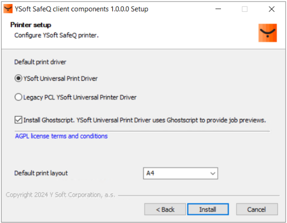Open the Default print layout combo box showing A4
The height and width of the screenshot is (223, 287).
point(180,173)
